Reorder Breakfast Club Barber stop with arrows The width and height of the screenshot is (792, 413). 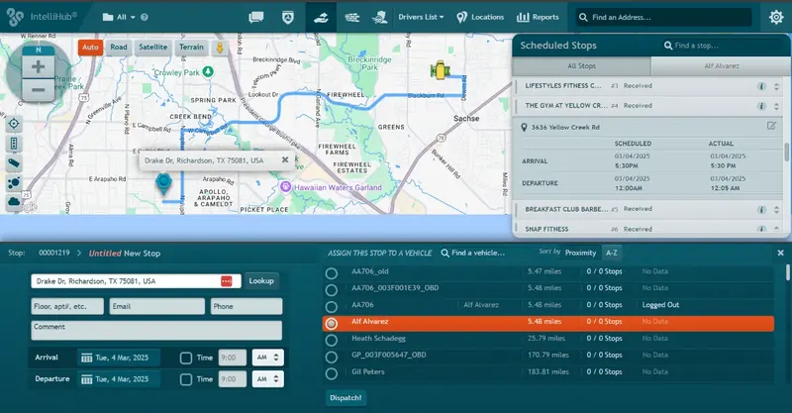click(x=776, y=210)
